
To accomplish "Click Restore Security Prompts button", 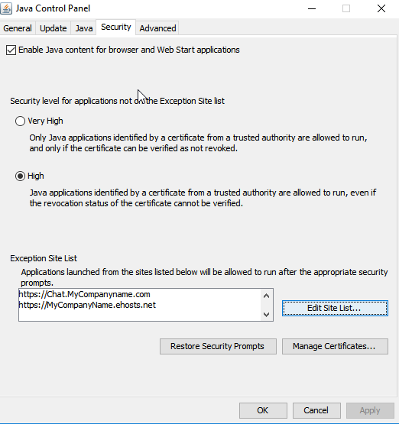I will [218, 346].
